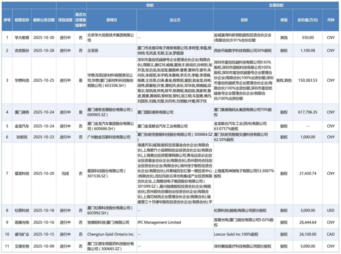Click the 是否为定增重组事件 header

click(80, 20)
